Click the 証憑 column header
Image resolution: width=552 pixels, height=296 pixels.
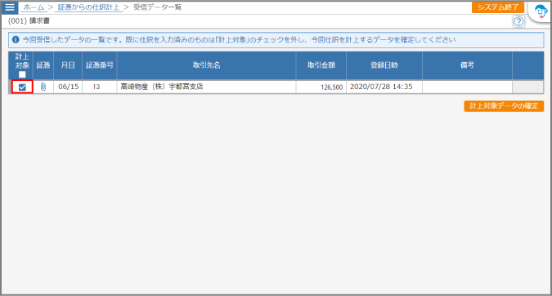(43, 65)
